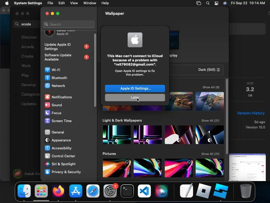Select third Pictures pink wallpaper thumbnail
Screen dimensions: 270x203
(179, 168)
